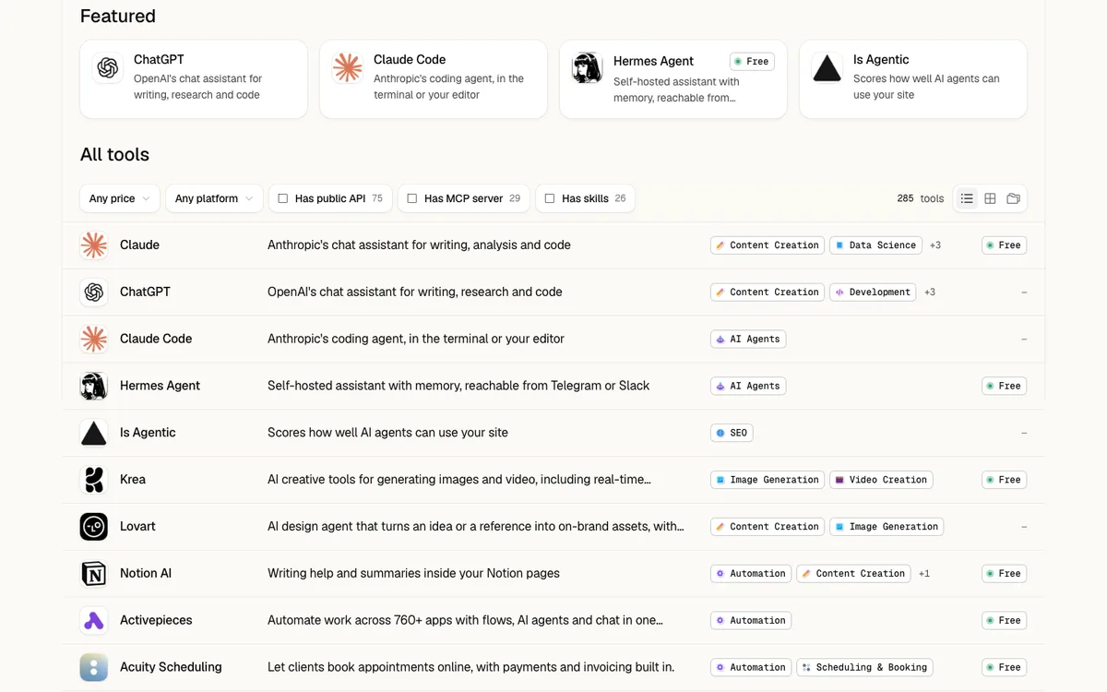Click the ChatGPT row logo icon
The image size is (1107, 692).
(x=93, y=292)
